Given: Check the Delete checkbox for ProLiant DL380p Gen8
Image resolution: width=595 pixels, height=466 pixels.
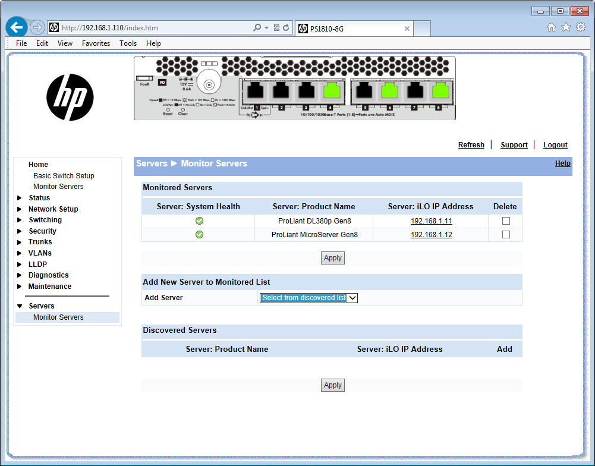Looking at the screenshot, I should pyautogui.click(x=505, y=221).
